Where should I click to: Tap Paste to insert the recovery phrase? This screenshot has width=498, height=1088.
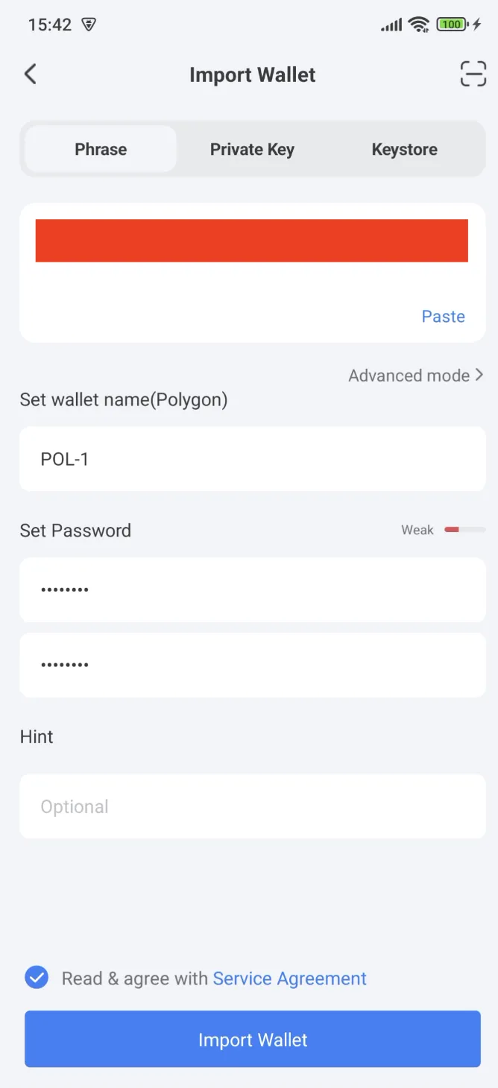click(443, 316)
